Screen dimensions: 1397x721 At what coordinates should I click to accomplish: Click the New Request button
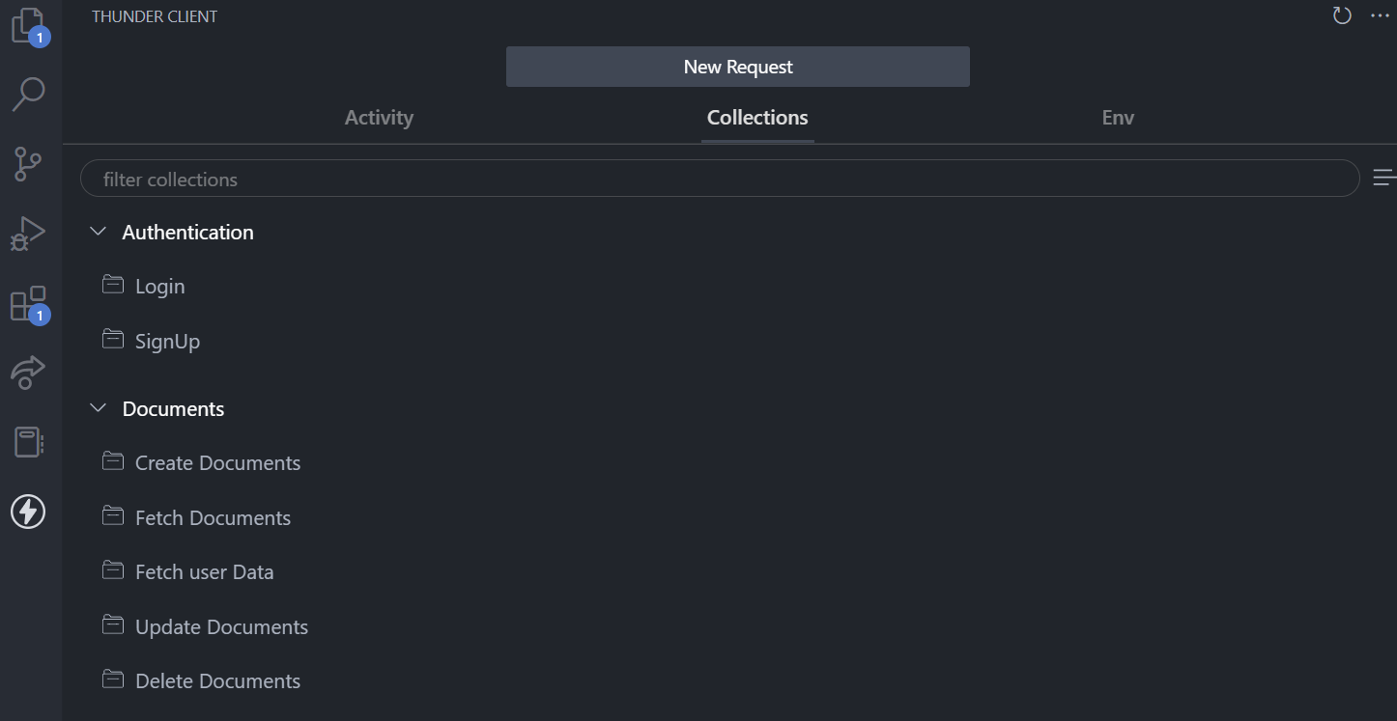tap(737, 67)
